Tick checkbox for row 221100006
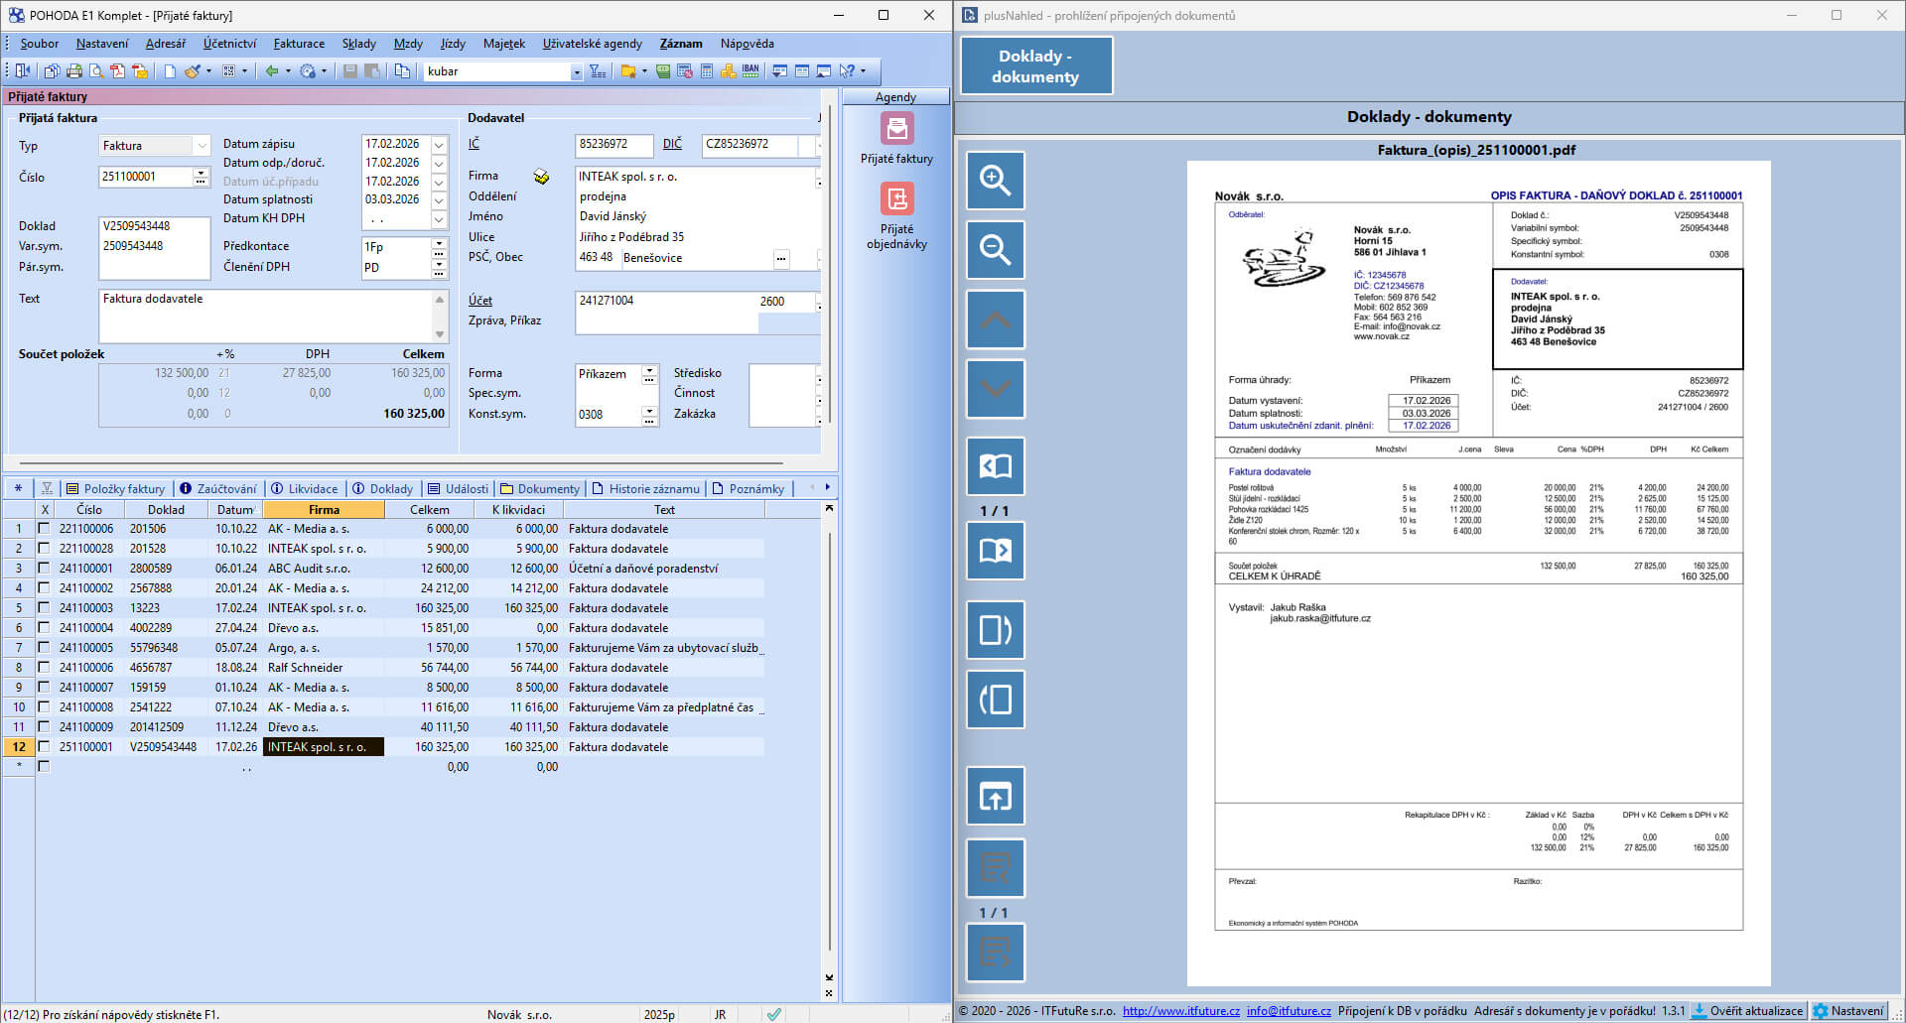 [x=44, y=529]
